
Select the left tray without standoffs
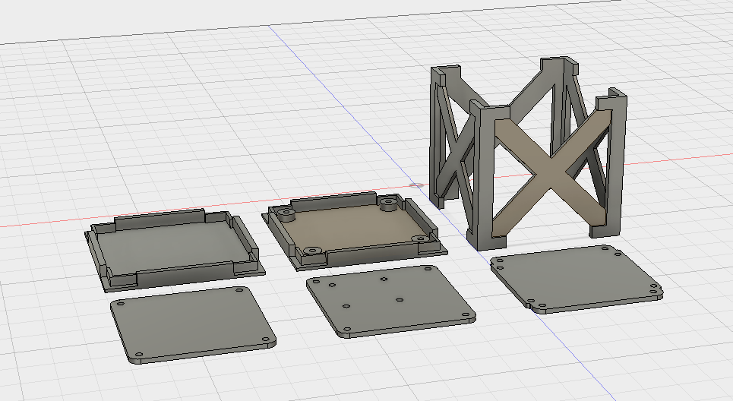click(x=175, y=250)
